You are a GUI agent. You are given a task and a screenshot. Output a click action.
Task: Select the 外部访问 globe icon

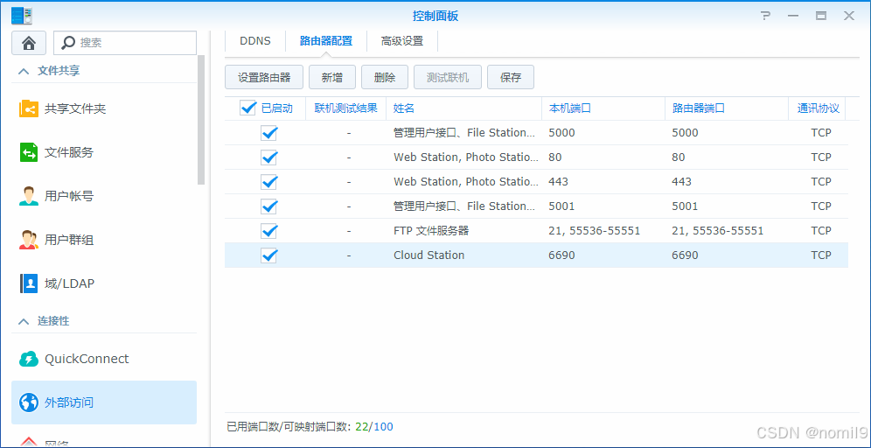point(29,402)
